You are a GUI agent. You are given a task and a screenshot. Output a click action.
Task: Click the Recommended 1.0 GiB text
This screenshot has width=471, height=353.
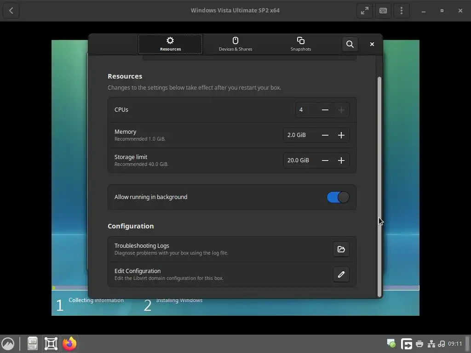click(140, 139)
